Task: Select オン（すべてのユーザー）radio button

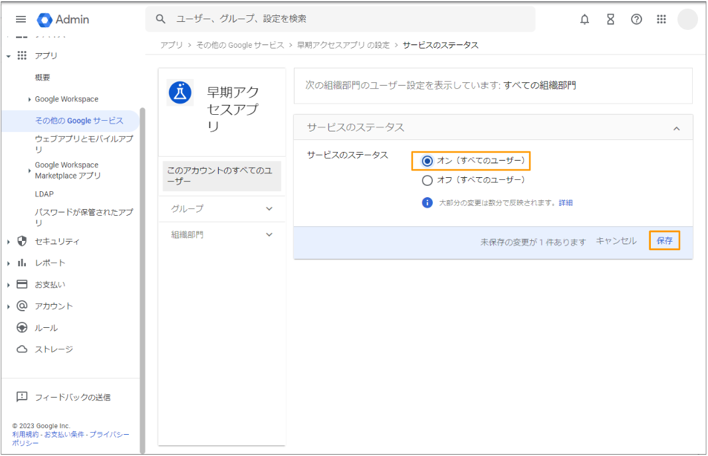Action: (427, 161)
